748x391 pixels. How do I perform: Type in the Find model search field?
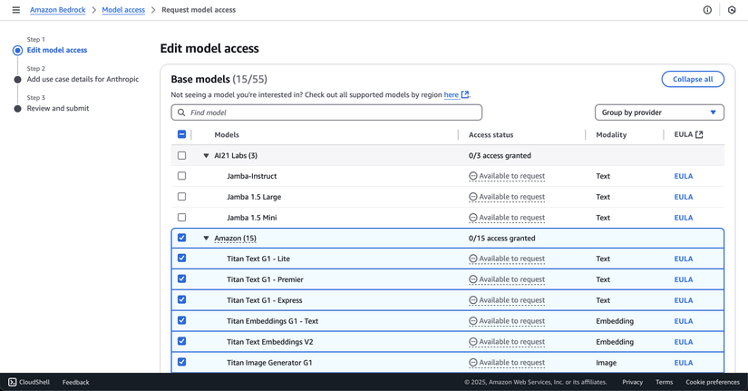[x=331, y=112]
